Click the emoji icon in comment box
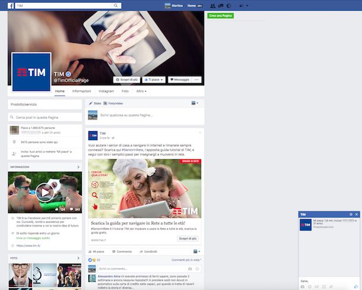Viewport: 362px width, 290px height. click(197, 269)
